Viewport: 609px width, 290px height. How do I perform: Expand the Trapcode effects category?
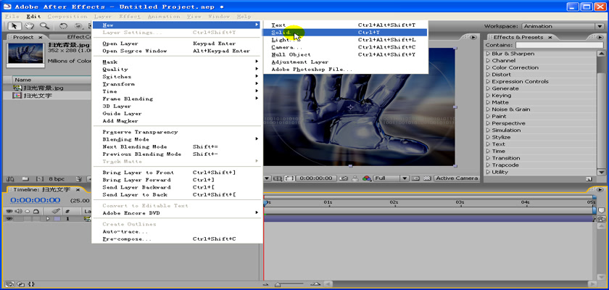point(489,165)
